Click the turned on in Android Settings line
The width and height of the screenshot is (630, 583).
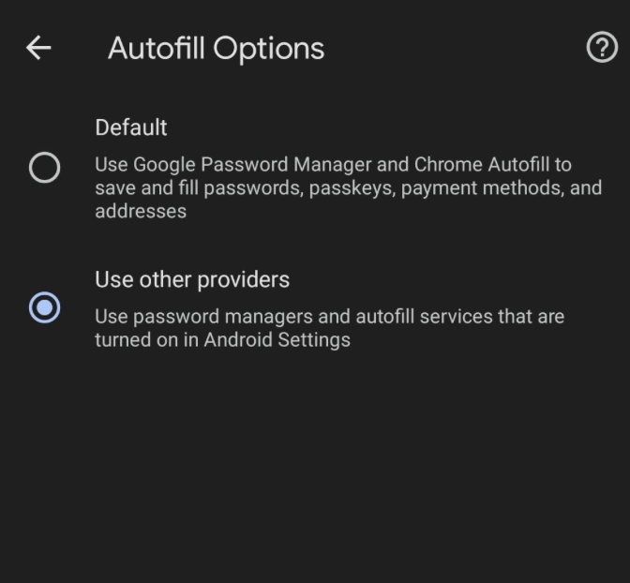pos(222,340)
